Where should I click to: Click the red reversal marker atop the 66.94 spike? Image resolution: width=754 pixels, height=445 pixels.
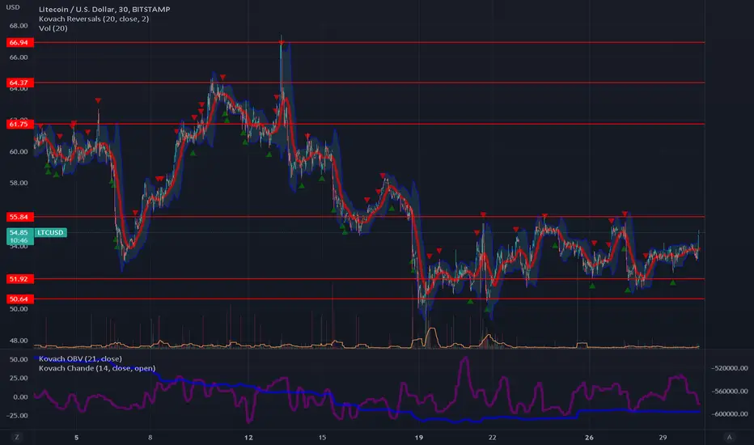click(282, 44)
